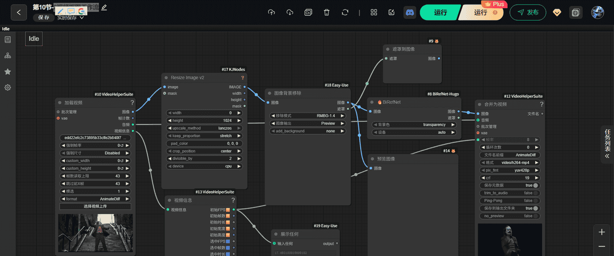Viewport: 614px width, 256px height.
Task: Click the loaded video preview thumbnail
Action: (x=95, y=233)
